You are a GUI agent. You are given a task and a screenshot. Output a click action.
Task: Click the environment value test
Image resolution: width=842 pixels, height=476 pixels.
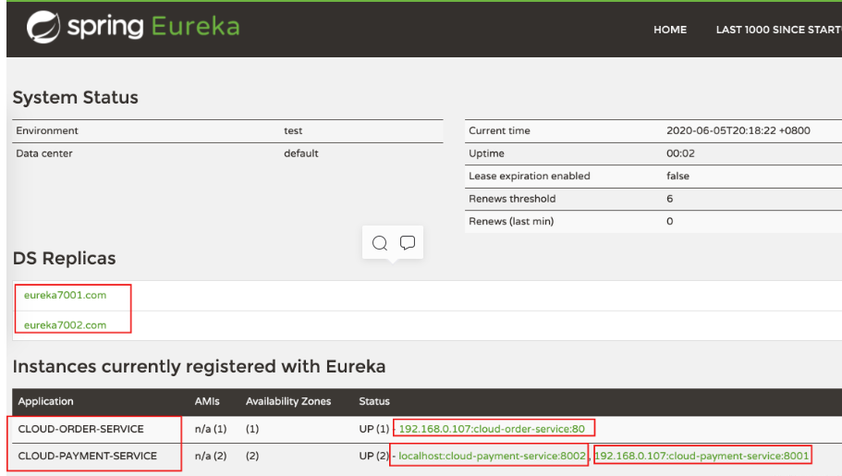(x=293, y=130)
